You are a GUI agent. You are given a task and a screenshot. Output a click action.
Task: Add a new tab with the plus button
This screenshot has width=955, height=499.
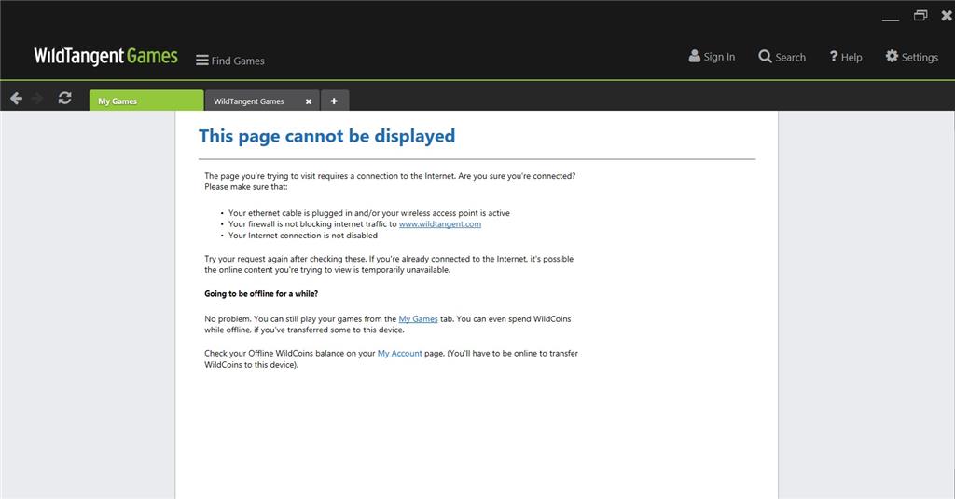pyautogui.click(x=334, y=101)
